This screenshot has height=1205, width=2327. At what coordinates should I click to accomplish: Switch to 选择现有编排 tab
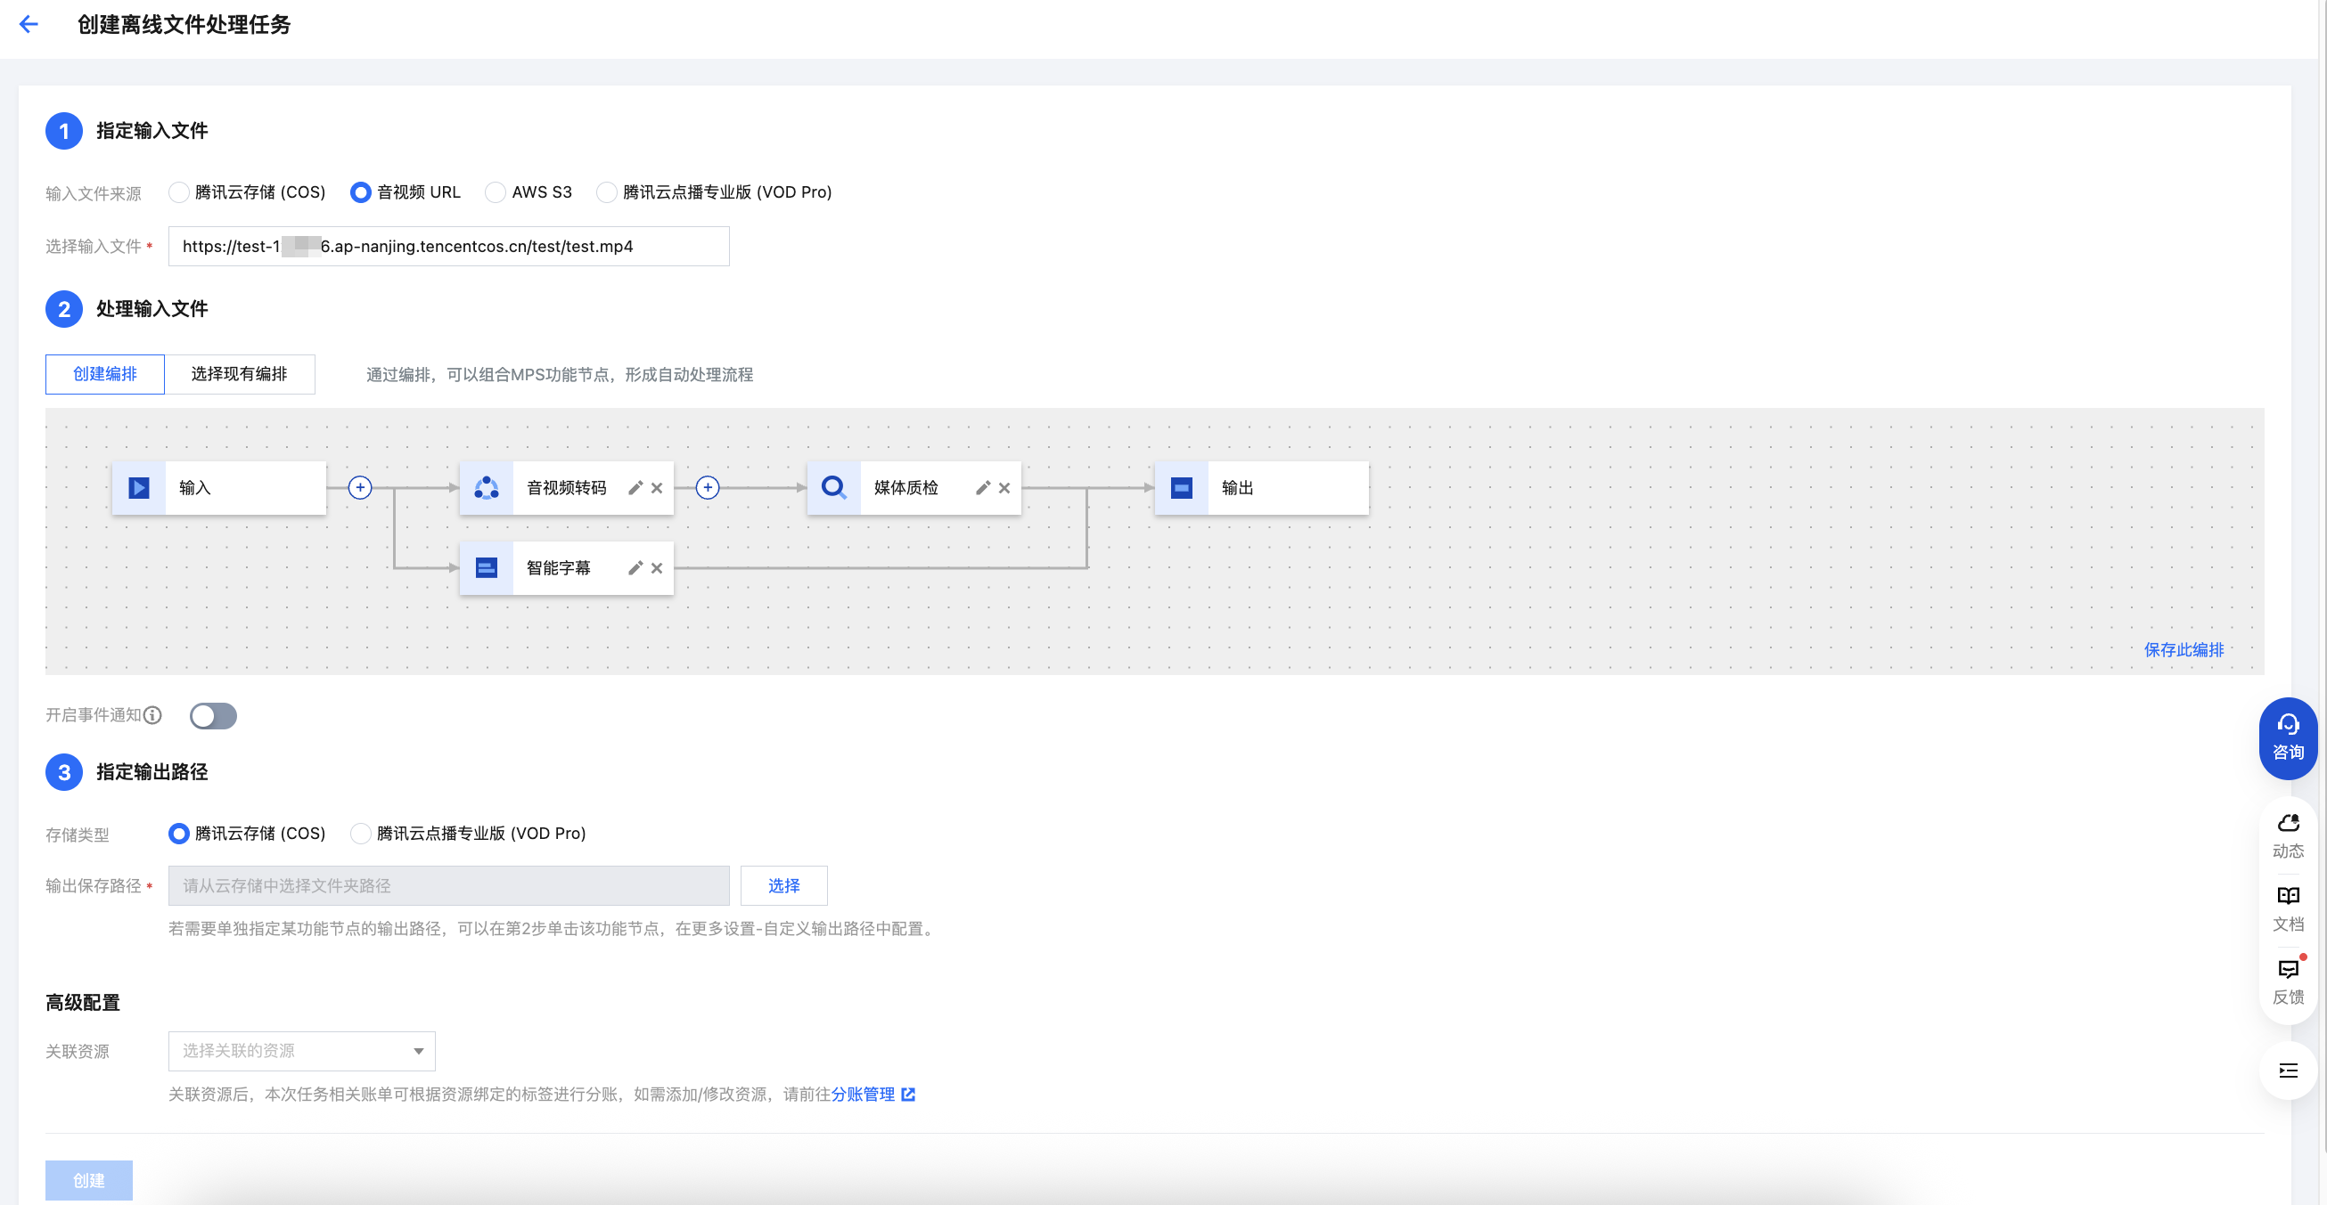(x=240, y=374)
